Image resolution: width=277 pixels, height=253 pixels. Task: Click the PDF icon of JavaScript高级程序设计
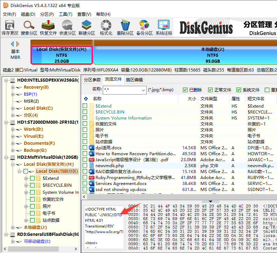92,160
